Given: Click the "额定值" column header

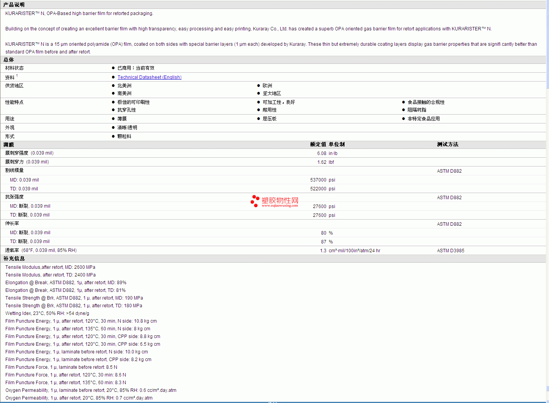Looking at the screenshot, I should click(318, 145).
